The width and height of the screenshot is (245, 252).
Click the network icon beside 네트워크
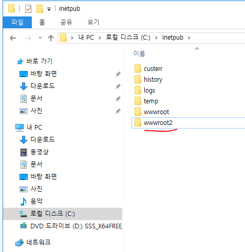coord(20,243)
